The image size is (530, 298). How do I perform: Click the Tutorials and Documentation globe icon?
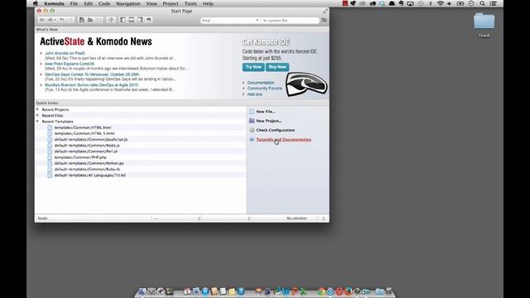click(x=252, y=140)
